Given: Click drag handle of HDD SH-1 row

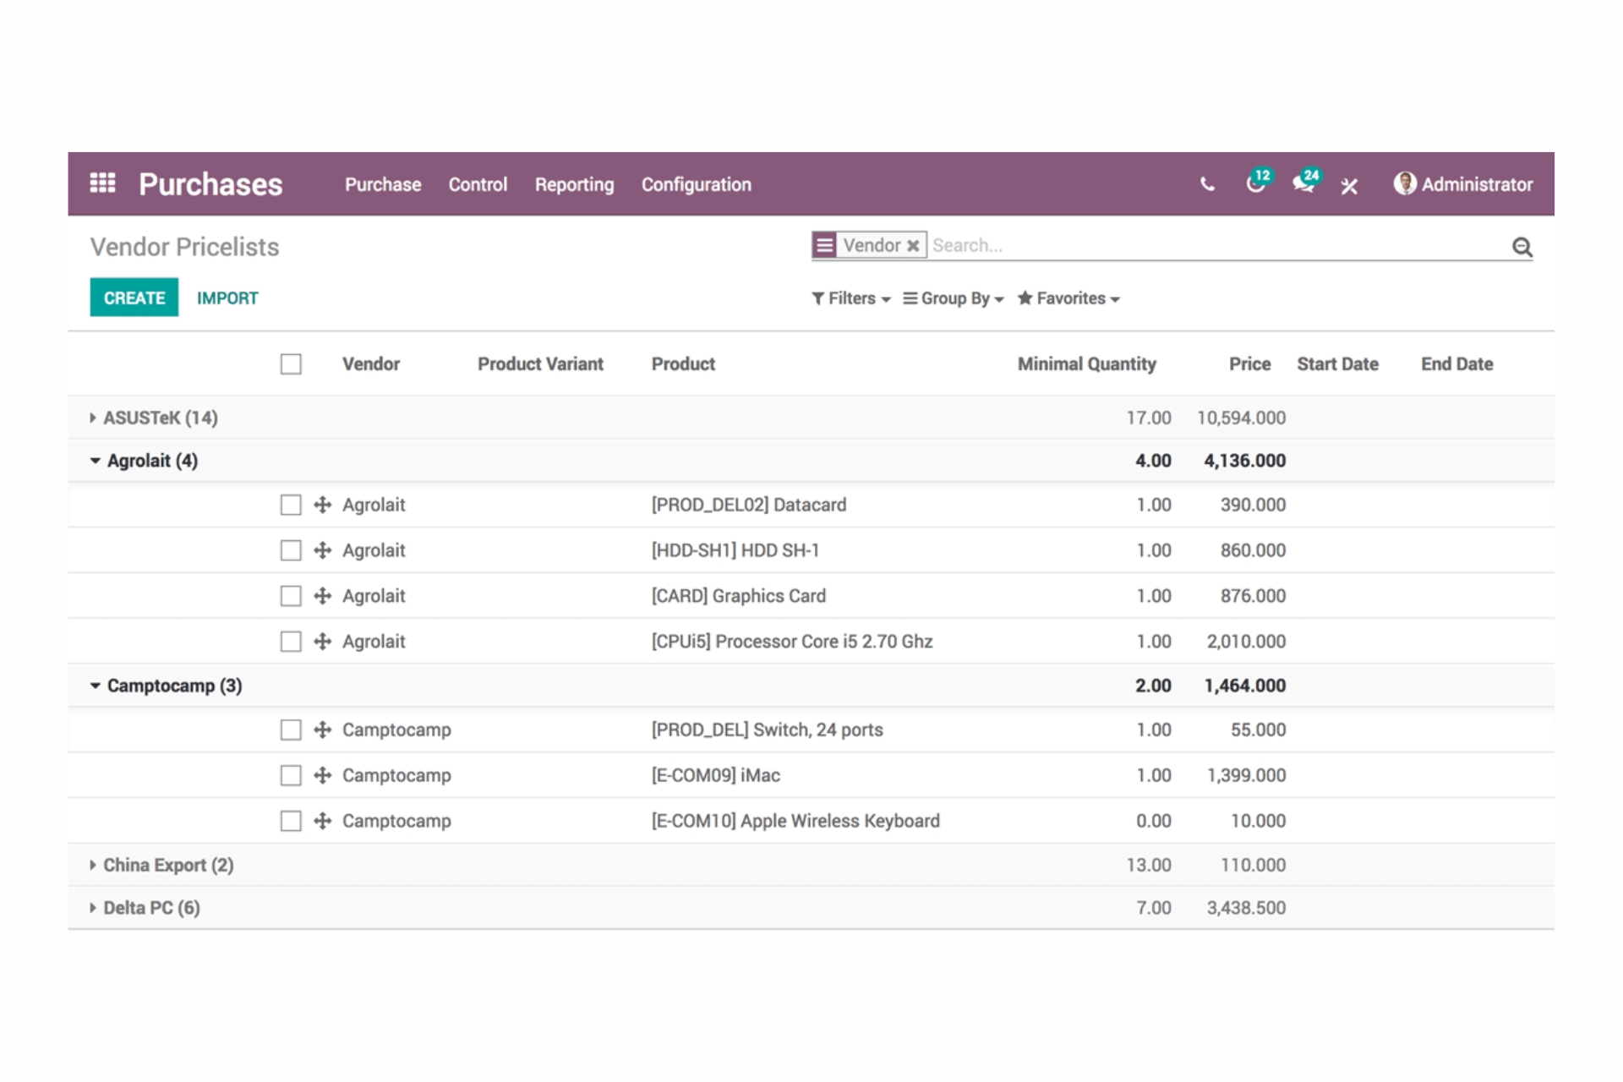Looking at the screenshot, I should tap(322, 550).
